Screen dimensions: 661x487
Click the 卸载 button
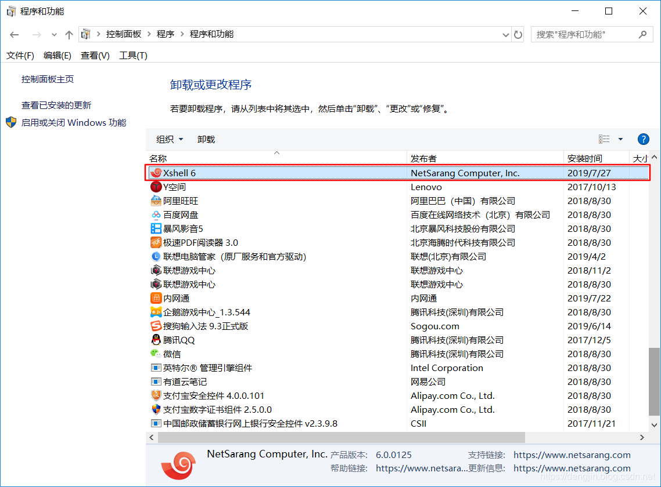coord(206,139)
